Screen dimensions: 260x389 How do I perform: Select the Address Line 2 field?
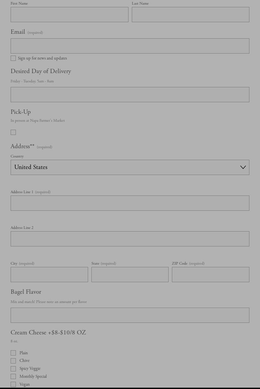130,239
